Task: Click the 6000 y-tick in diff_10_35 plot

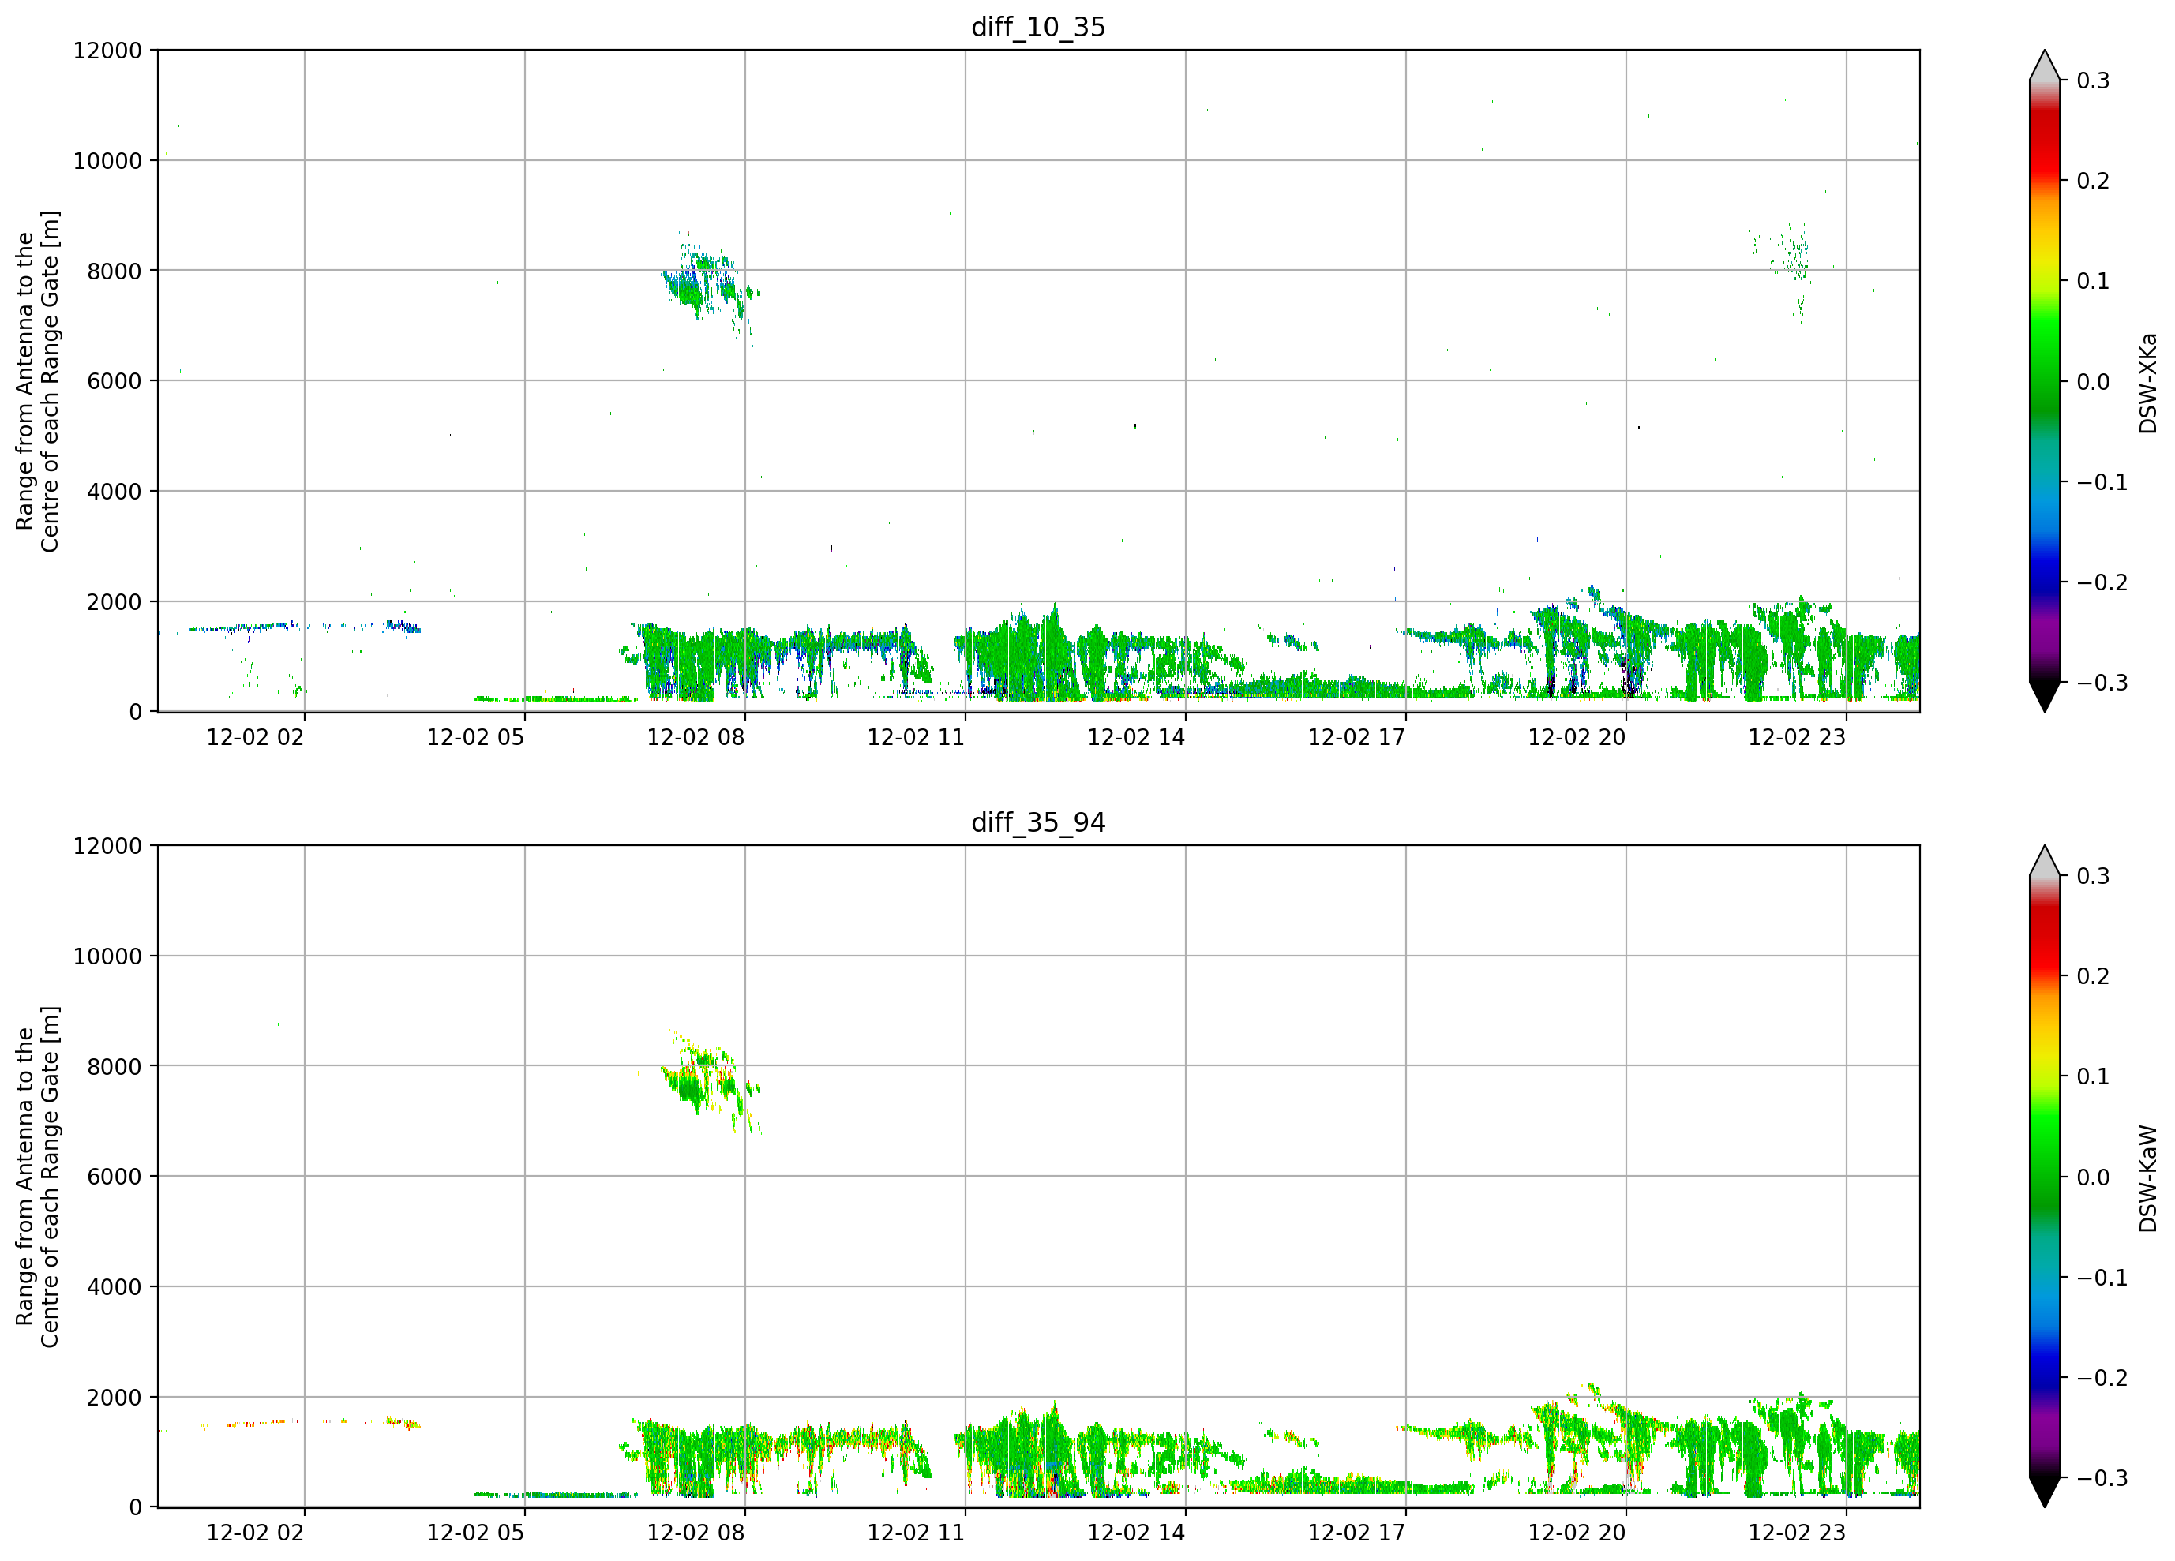Action: click(114, 380)
